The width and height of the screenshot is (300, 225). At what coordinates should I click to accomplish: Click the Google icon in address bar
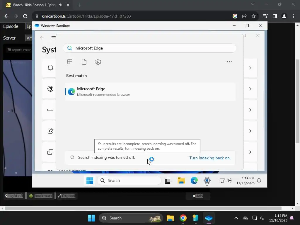point(235,16)
